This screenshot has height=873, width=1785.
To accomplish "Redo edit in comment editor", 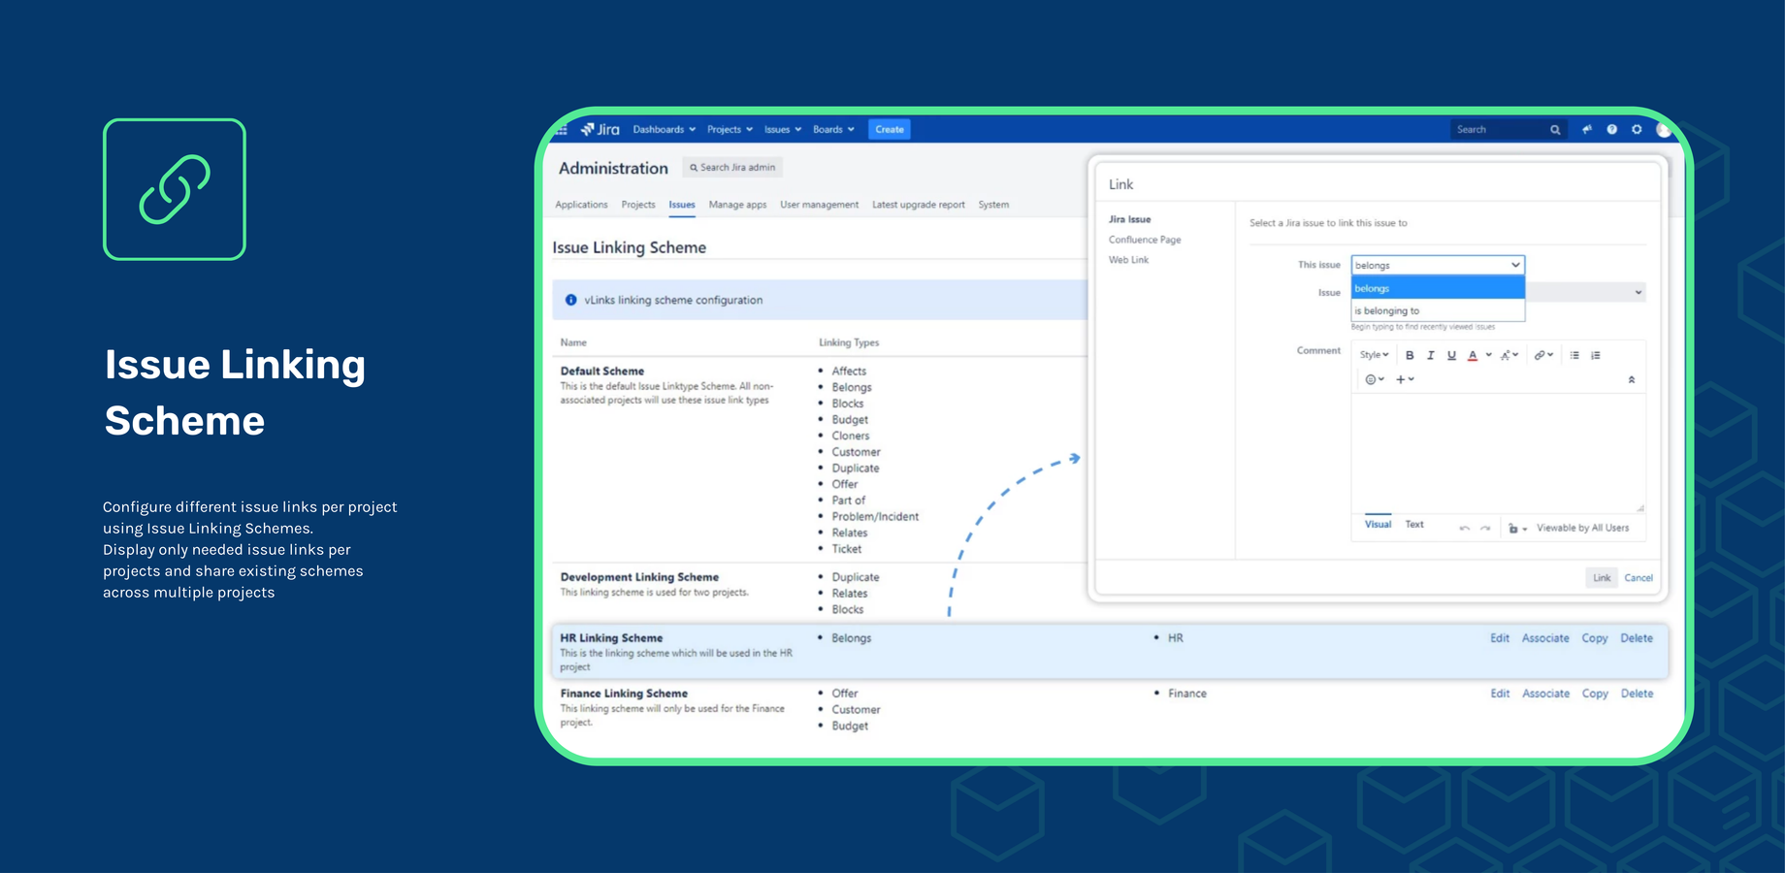I will (1485, 528).
